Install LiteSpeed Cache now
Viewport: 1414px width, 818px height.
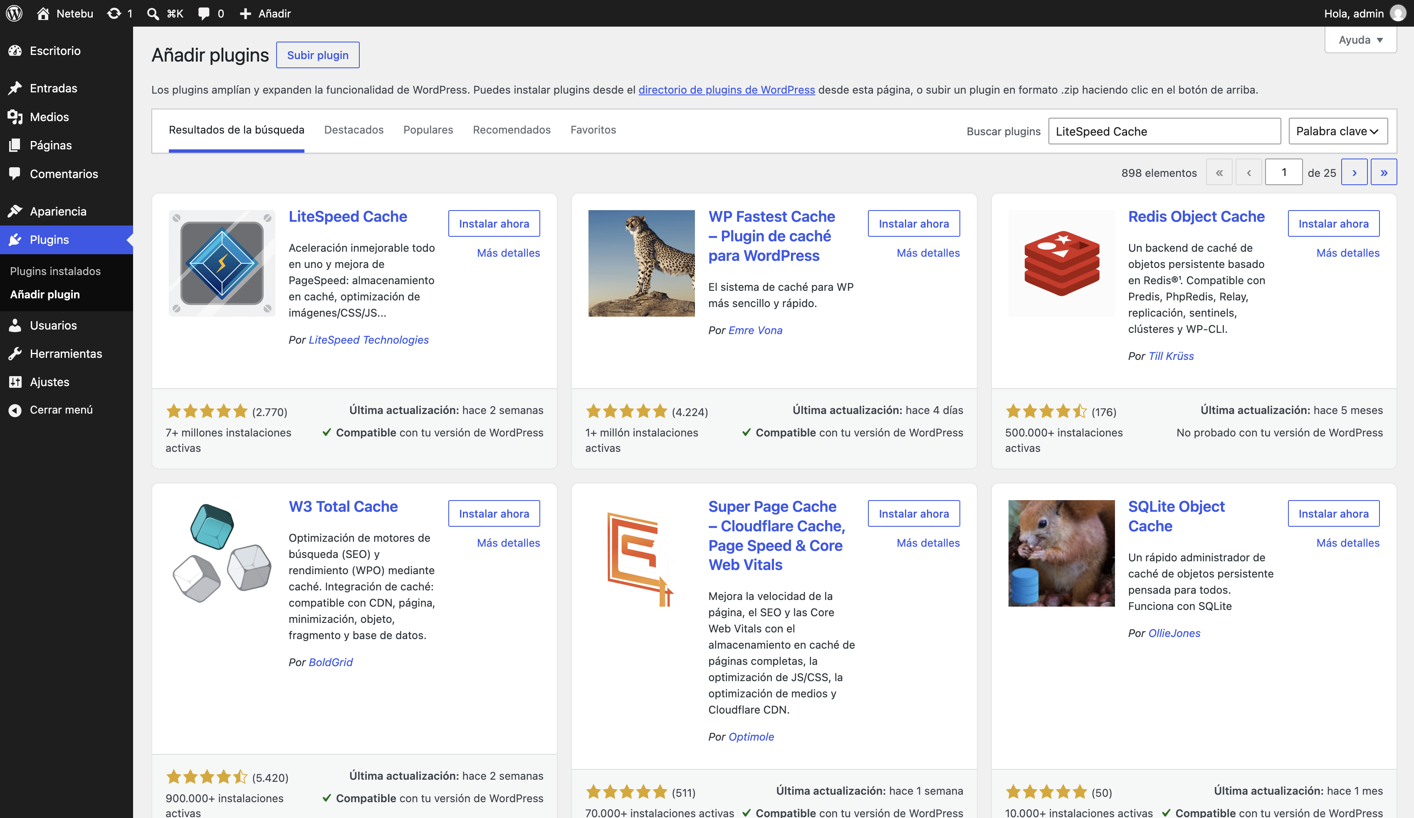coord(494,223)
